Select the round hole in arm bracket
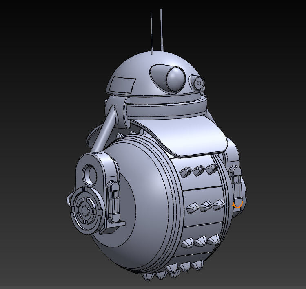Viewport: 306px width, 289px height. click(x=90, y=175)
